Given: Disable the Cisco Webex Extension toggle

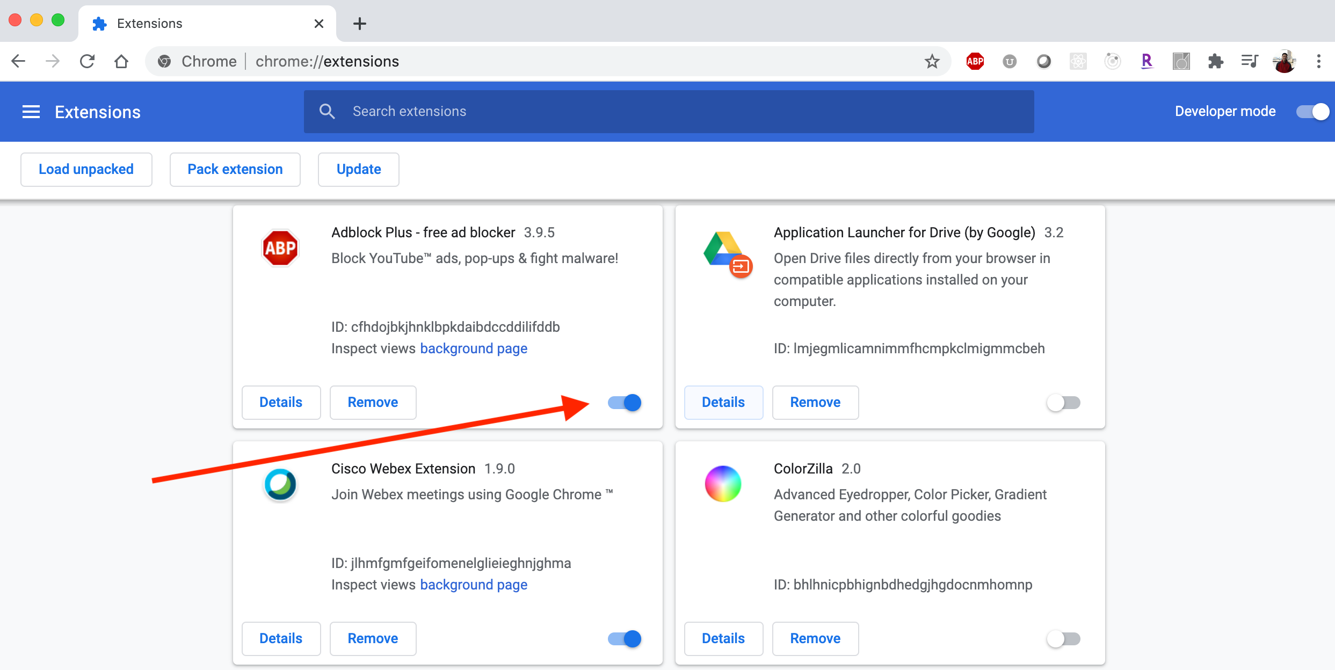Looking at the screenshot, I should [x=625, y=639].
